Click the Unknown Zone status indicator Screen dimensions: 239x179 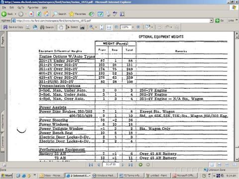pyautogui.click(x=215, y=170)
